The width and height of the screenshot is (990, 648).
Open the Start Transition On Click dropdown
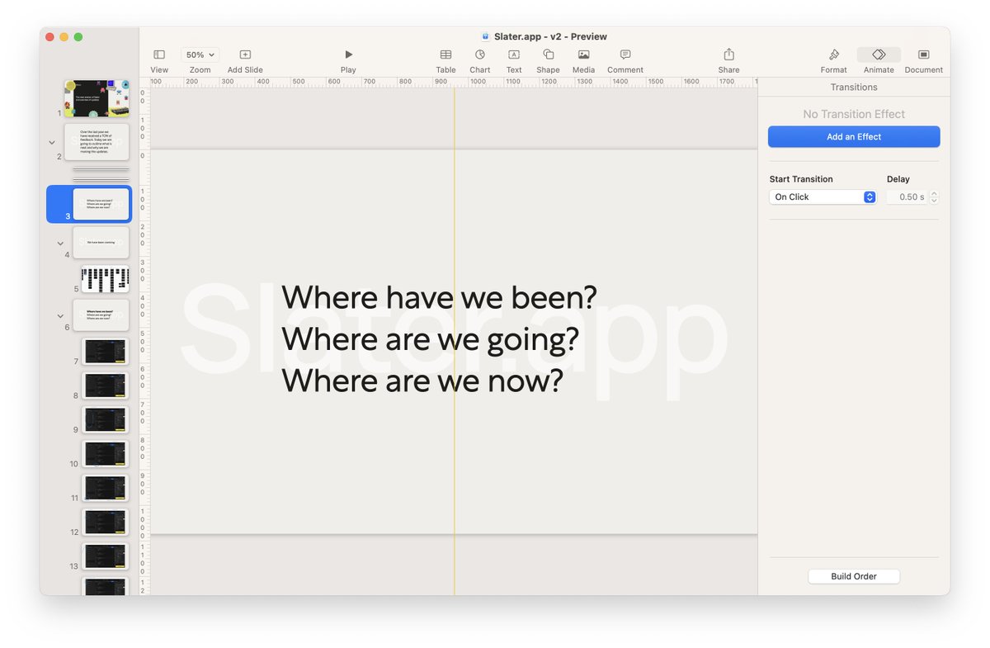(x=823, y=197)
